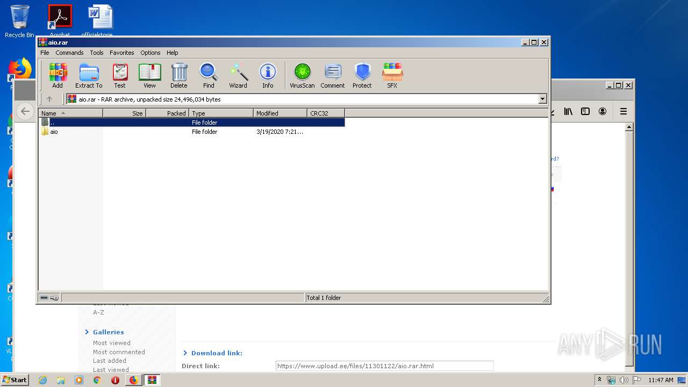The width and height of the screenshot is (688, 387).
Task: Expand the archive path dropdown
Action: pos(542,99)
